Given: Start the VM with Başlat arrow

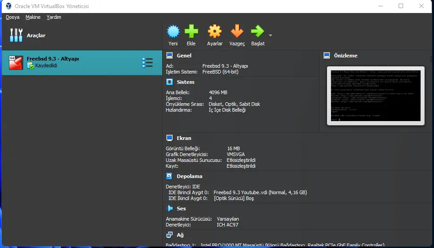Looking at the screenshot, I should [258, 31].
